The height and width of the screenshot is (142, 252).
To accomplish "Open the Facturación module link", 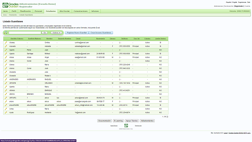I will pos(229,6).
